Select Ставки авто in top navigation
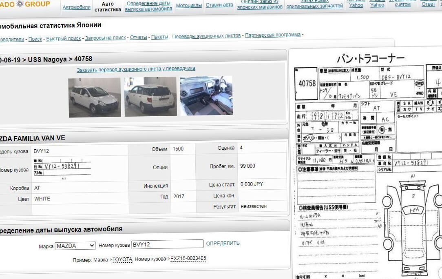 219,5
